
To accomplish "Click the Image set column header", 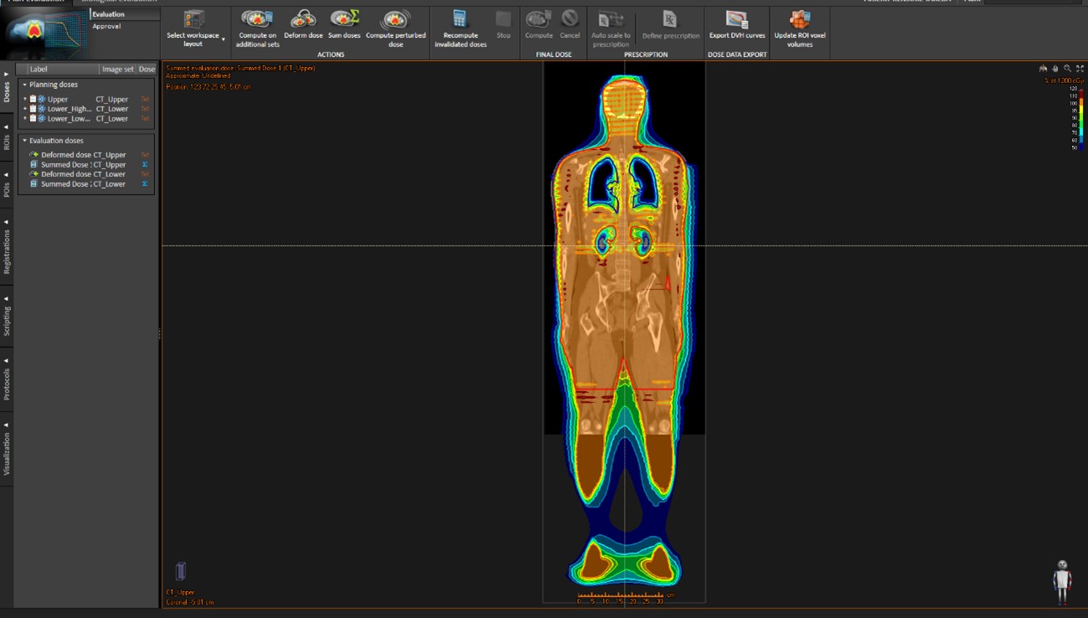I will 117,70.
